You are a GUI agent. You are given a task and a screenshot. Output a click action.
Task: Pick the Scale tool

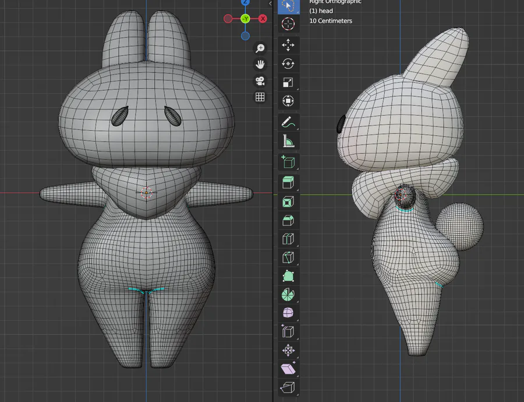click(288, 82)
